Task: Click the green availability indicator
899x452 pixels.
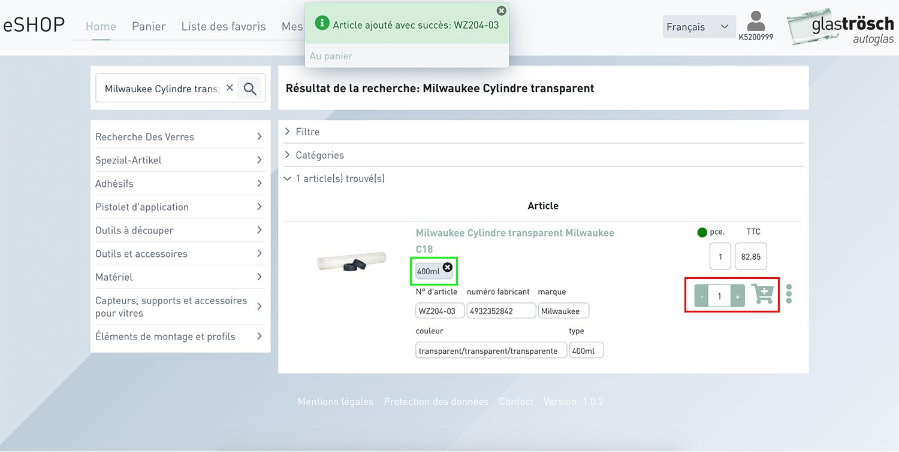Action: (702, 232)
